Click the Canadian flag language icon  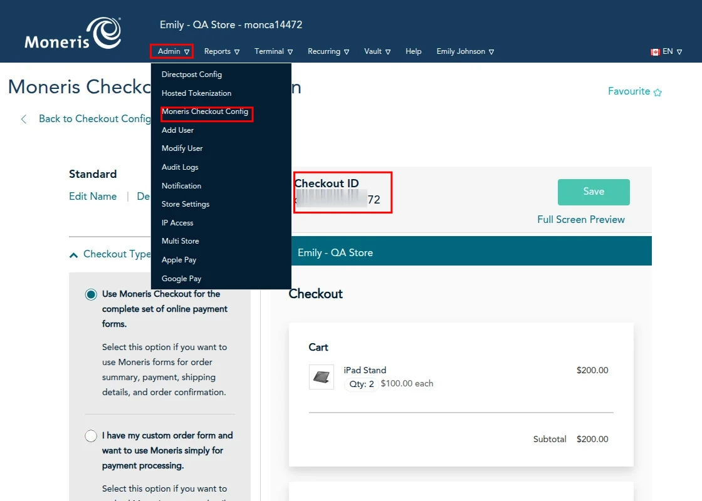point(656,52)
